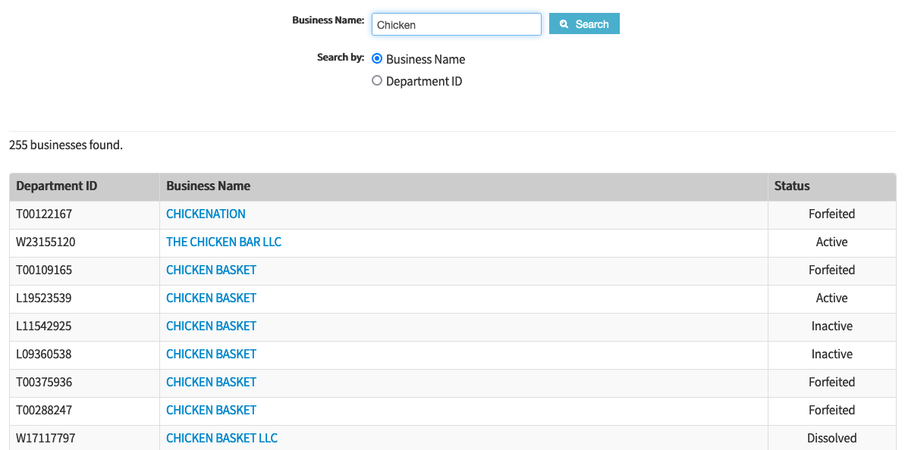Click the Department ID column header
This screenshot has height=450, width=905.
pyautogui.click(x=84, y=186)
